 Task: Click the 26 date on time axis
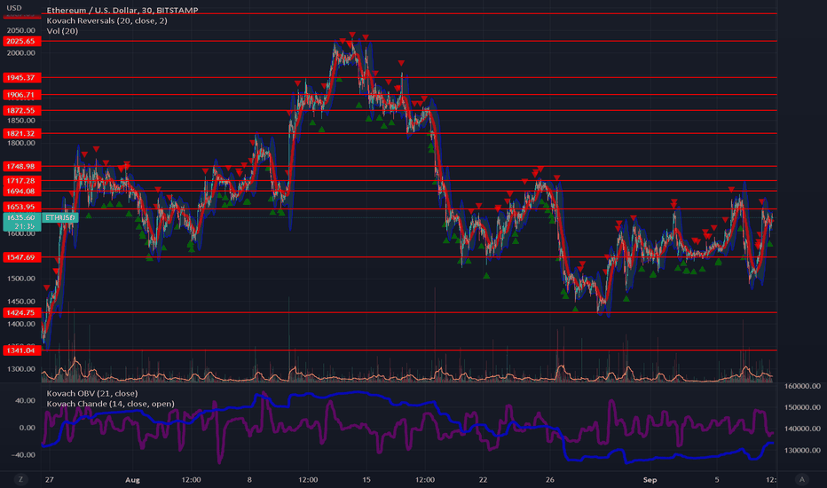tap(550, 479)
